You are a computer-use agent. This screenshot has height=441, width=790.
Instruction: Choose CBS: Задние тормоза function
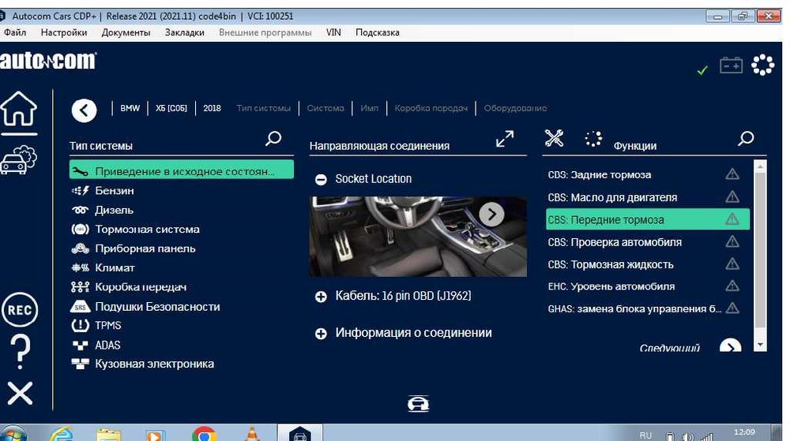pyautogui.click(x=648, y=174)
